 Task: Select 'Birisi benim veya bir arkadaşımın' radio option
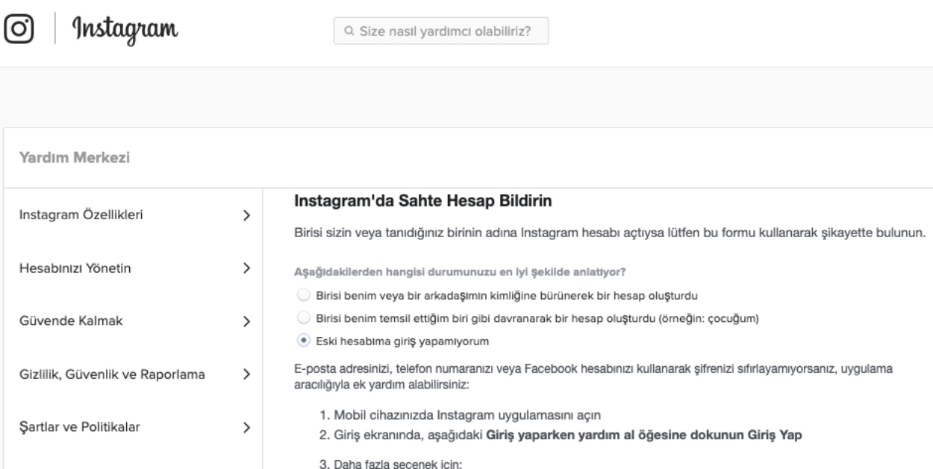tap(302, 294)
